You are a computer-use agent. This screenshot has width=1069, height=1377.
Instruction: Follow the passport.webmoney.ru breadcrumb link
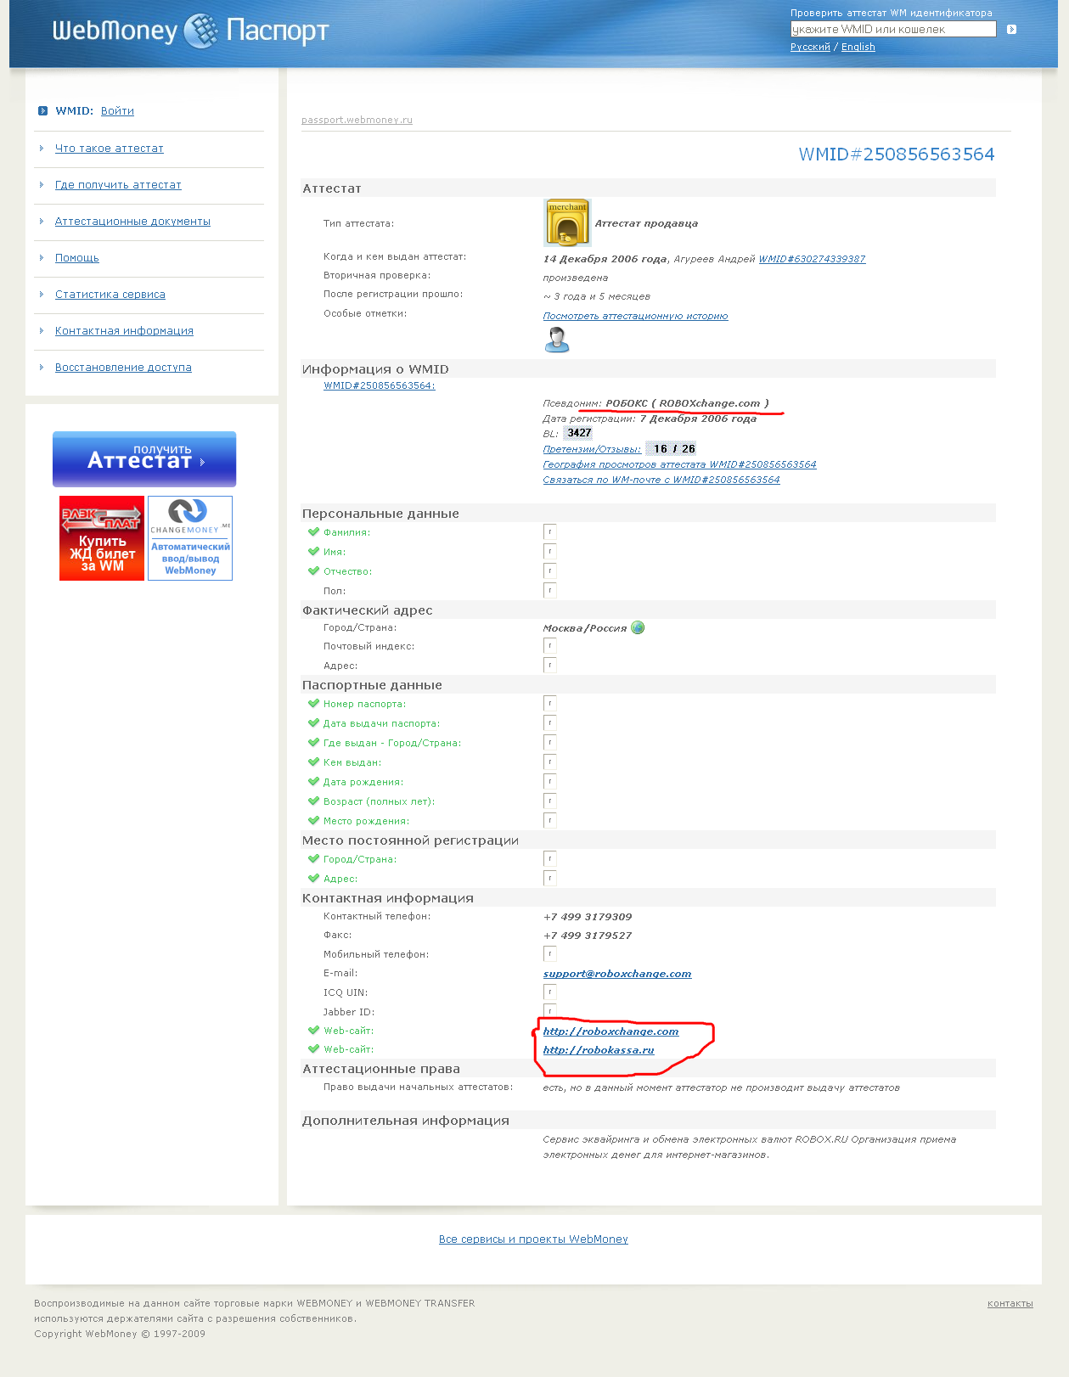[x=357, y=121]
